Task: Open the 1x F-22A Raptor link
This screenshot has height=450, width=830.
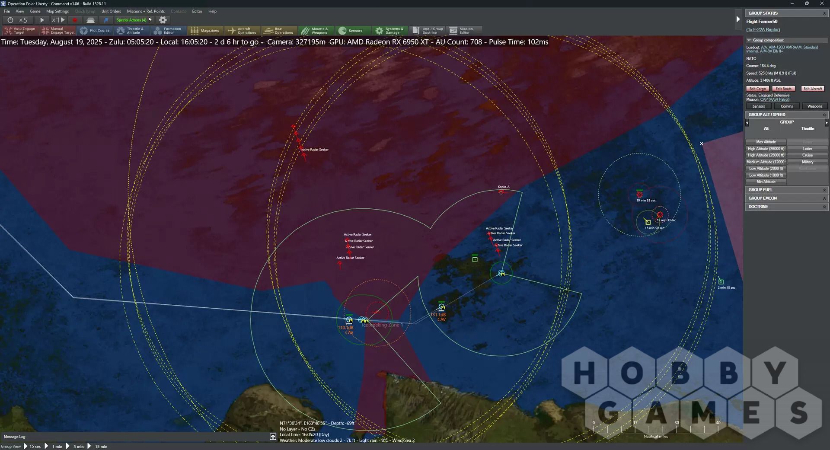Action: (763, 30)
